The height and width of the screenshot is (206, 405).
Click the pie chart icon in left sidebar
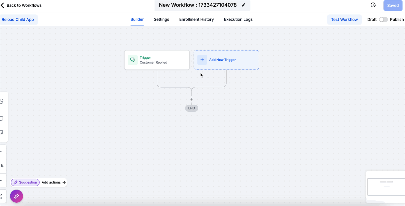pos(1,101)
